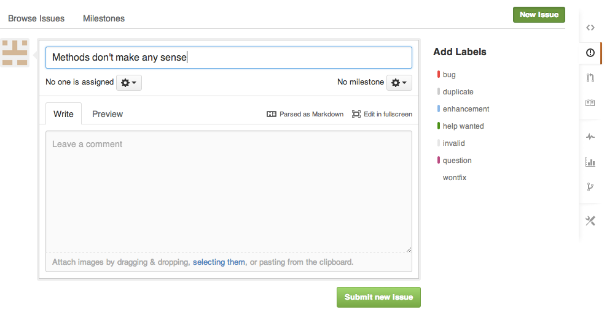Click the 'Leave a comment' text area
Viewport: 607px width, 315px height.
click(229, 191)
